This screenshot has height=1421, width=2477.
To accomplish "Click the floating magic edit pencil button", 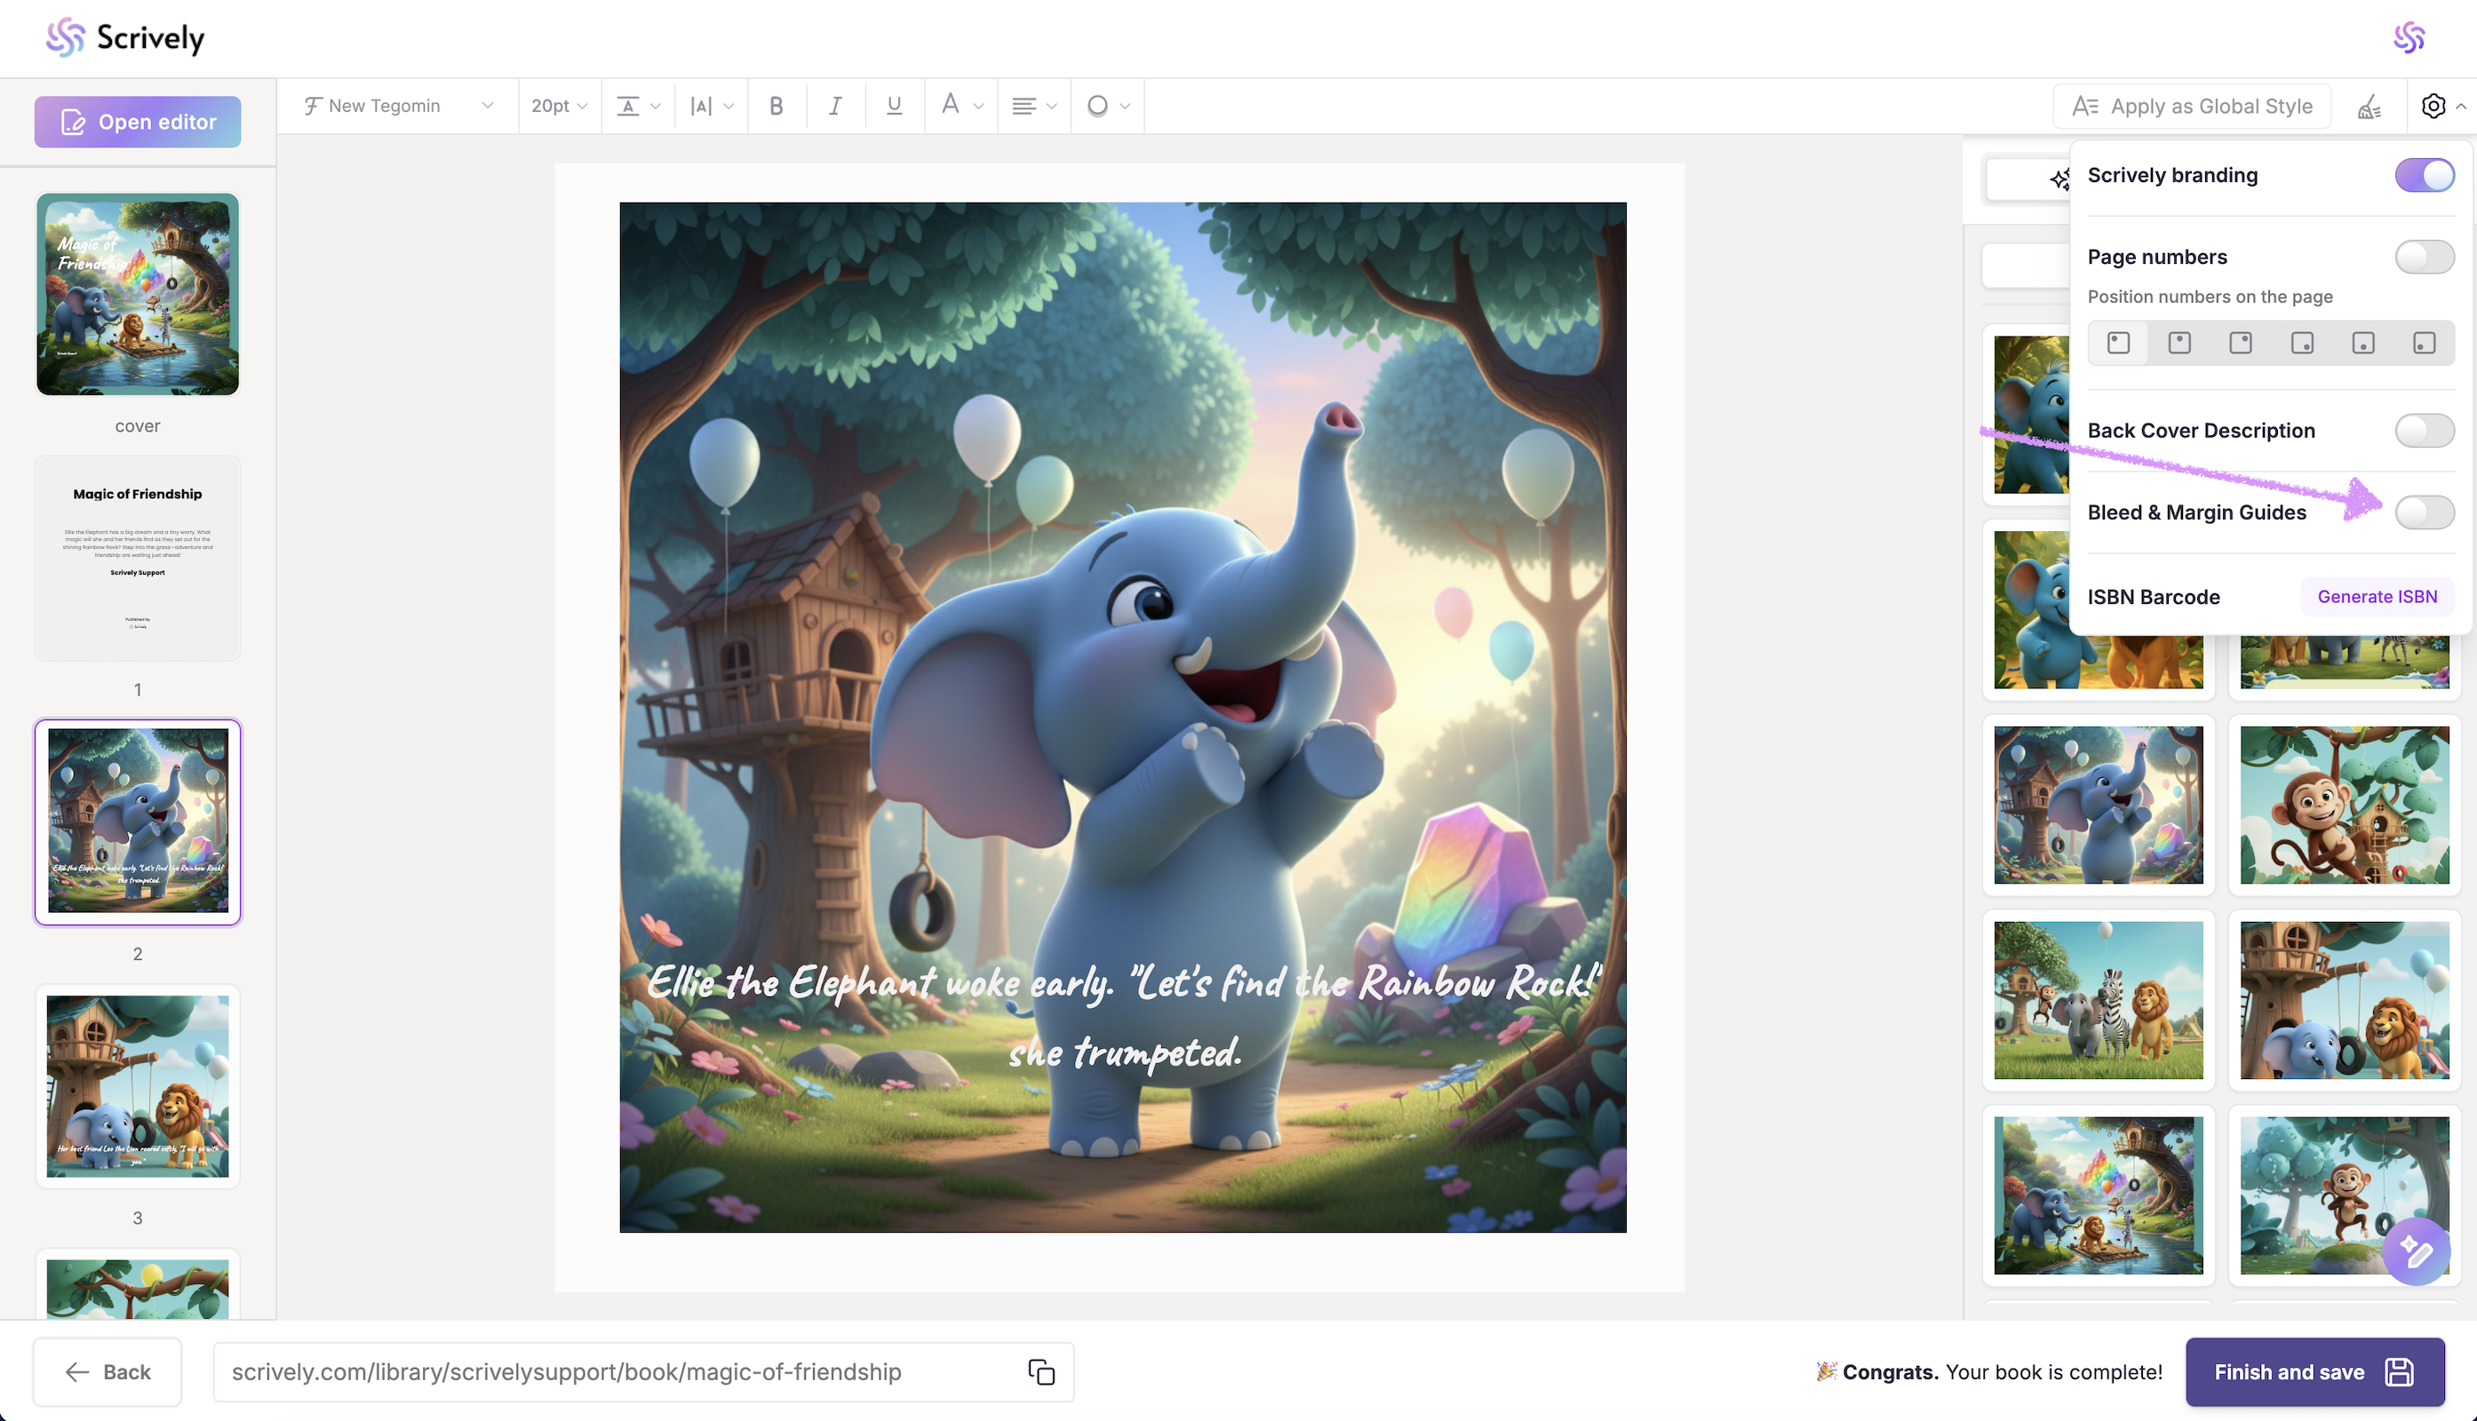I will [2415, 1250].
